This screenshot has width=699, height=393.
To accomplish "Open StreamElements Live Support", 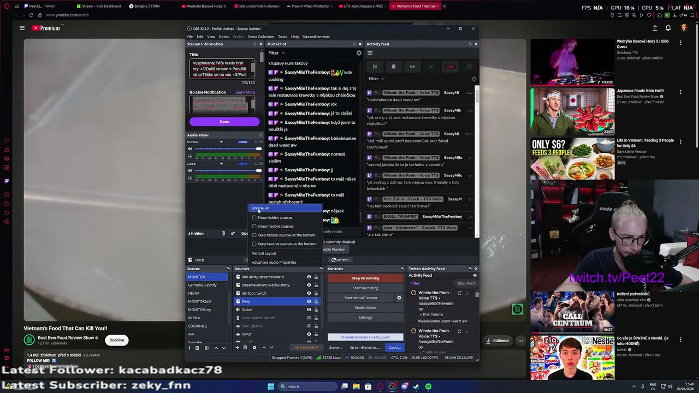I will point(365,337).
